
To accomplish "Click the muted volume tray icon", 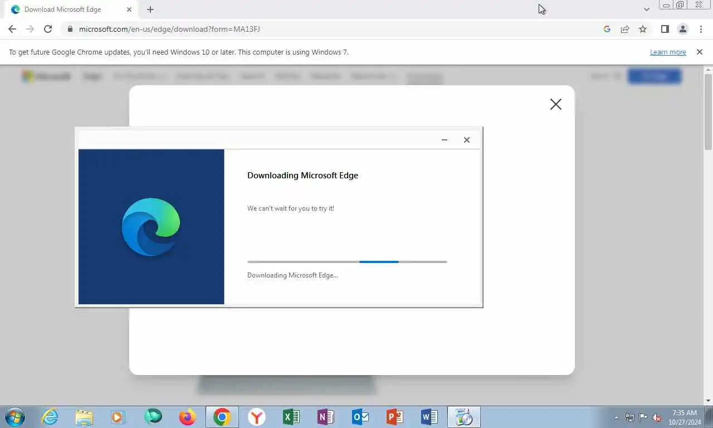I will coord(656,417).
